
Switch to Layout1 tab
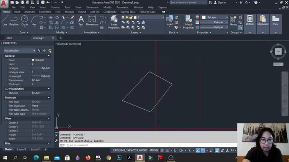click(21, 149)
